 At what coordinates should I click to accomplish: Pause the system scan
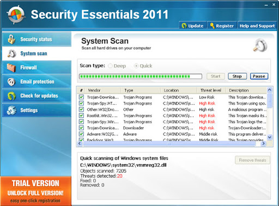259,76
